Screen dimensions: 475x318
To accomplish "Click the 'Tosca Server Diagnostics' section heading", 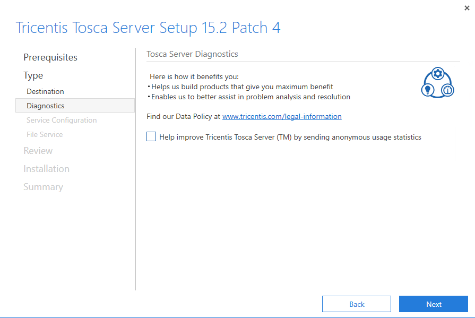I will 192,54.
